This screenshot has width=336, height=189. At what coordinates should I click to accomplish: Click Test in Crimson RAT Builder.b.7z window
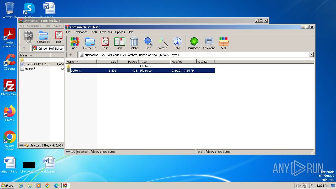tap(59, 37)
